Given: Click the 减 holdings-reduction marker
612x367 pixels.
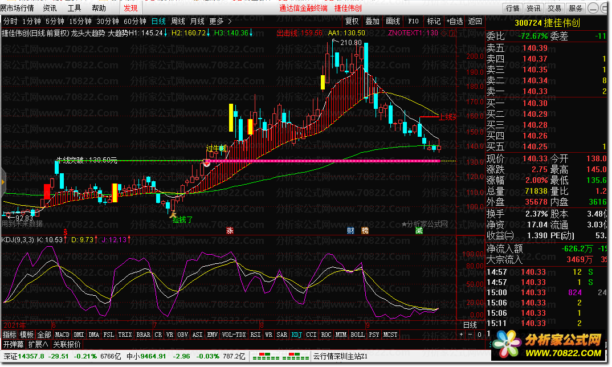Looking at the screenshot, I should 419,231.
